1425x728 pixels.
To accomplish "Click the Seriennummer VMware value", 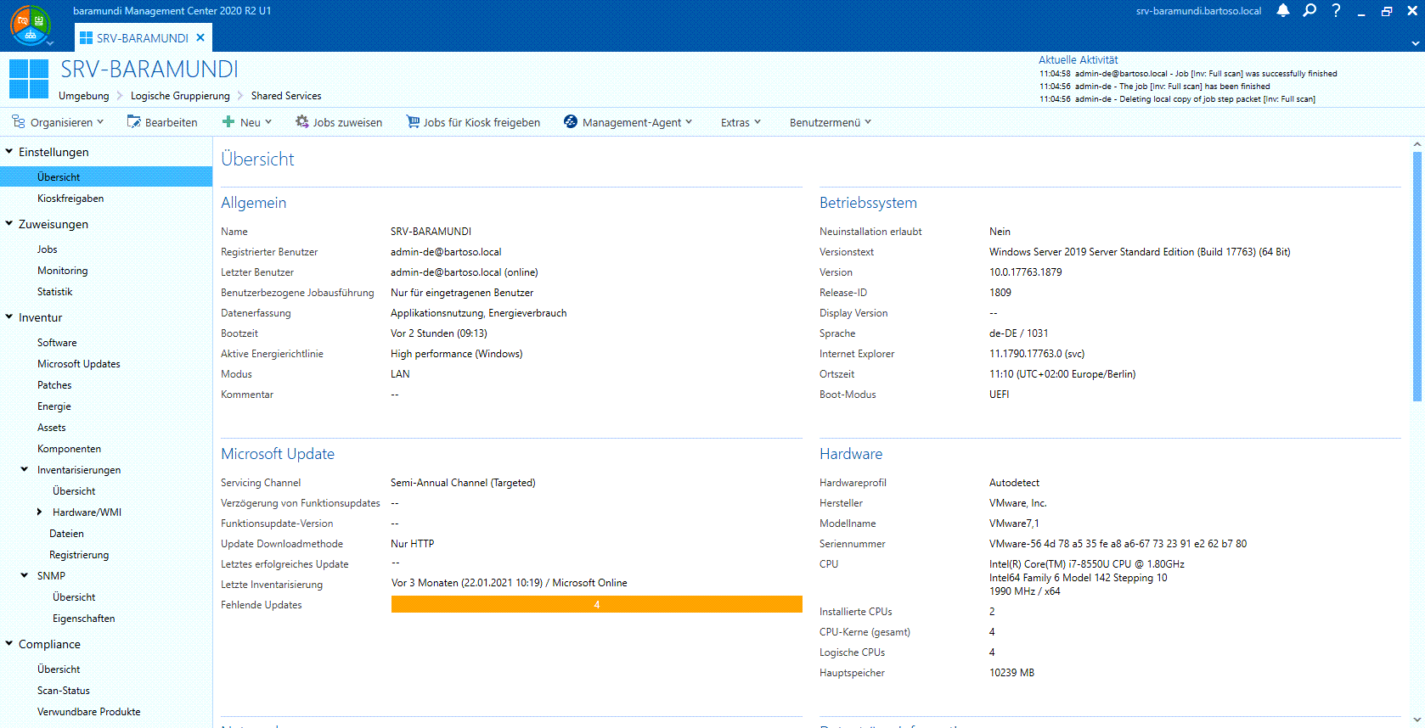I will [1118, 544].
